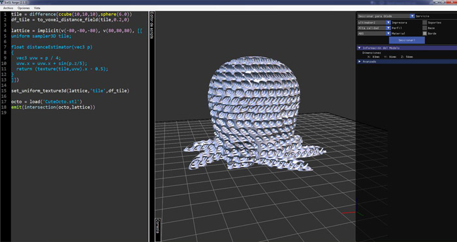This screenshot has width=457, height=242.
Task: Click line number 19 in the editor
Action: (3, 113)
